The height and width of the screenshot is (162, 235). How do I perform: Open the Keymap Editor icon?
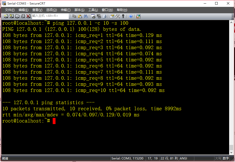point(118,16)
